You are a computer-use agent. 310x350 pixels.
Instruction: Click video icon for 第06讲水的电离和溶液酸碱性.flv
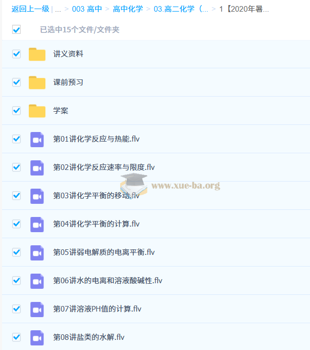pos(37,281)
